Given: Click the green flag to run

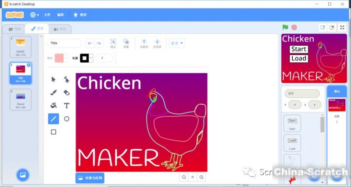Looking at the screenshot, I should click(285, 27).
